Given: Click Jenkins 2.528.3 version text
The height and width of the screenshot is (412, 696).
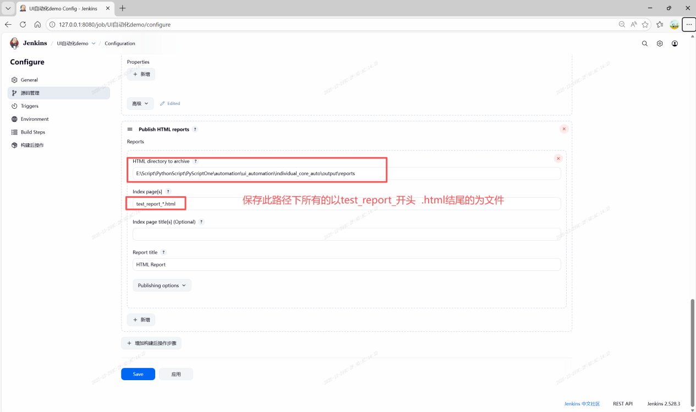Looking at the screenshot, I should point(664,404).
